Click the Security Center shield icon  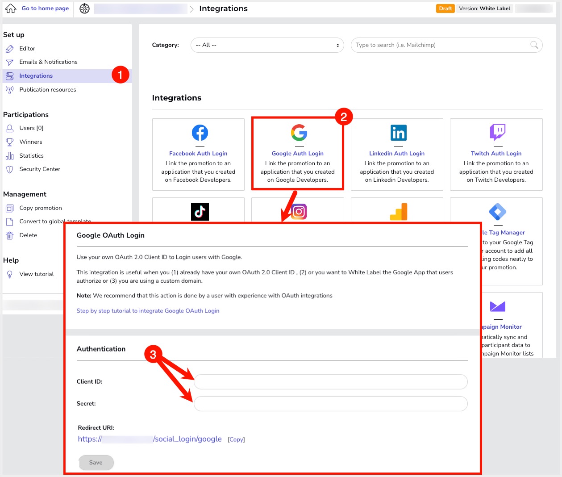pos(10,169)
